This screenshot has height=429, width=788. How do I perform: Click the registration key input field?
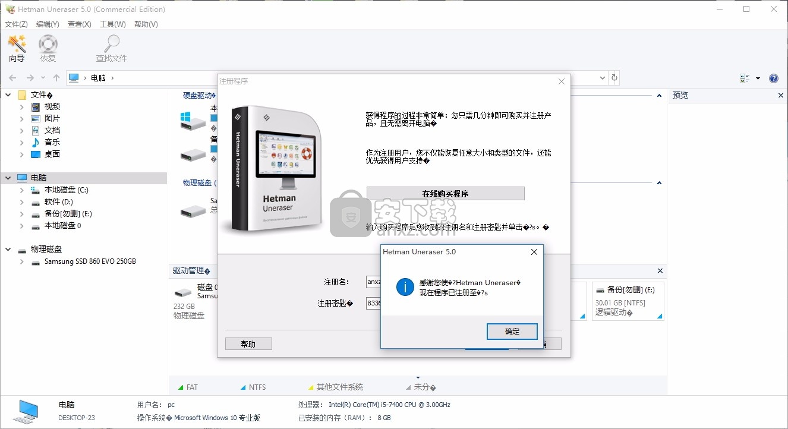[x=373, y=303]
